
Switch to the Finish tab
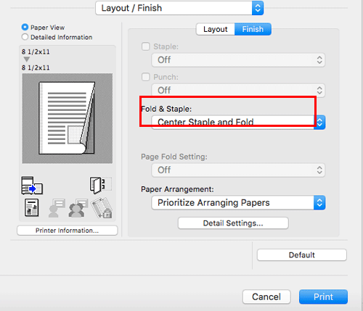click(253, 29)
